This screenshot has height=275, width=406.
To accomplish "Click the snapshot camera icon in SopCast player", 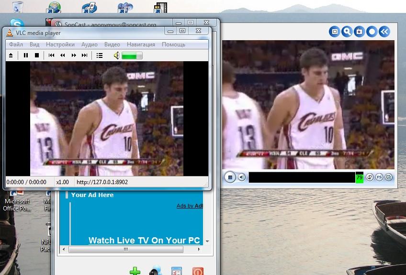I will click(359, 32).
